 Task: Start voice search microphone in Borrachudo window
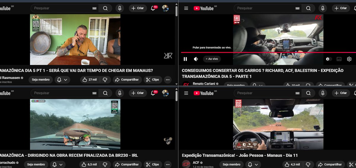120,93
